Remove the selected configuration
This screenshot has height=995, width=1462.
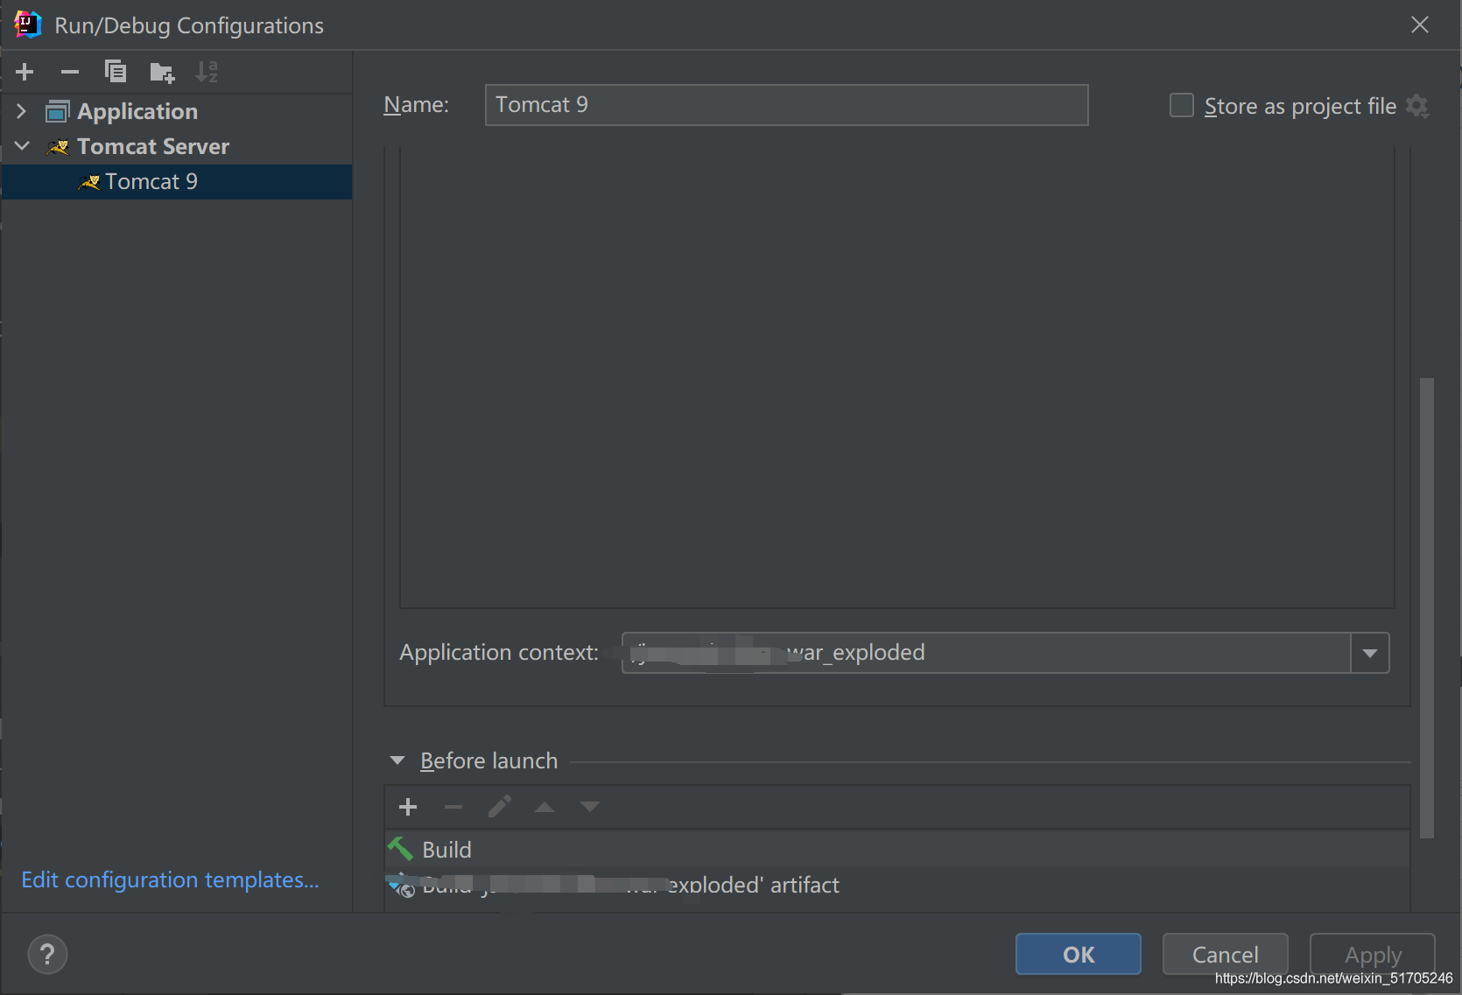pos(70,72)
